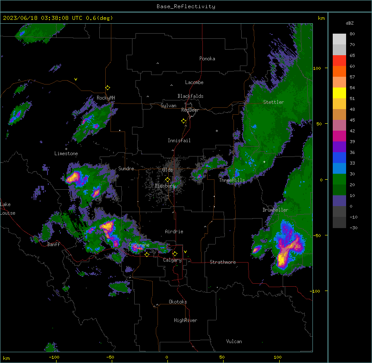
Task: Click the -30 value on the dBZ scale
Action: pyautogui.click(x=353, y=228)
